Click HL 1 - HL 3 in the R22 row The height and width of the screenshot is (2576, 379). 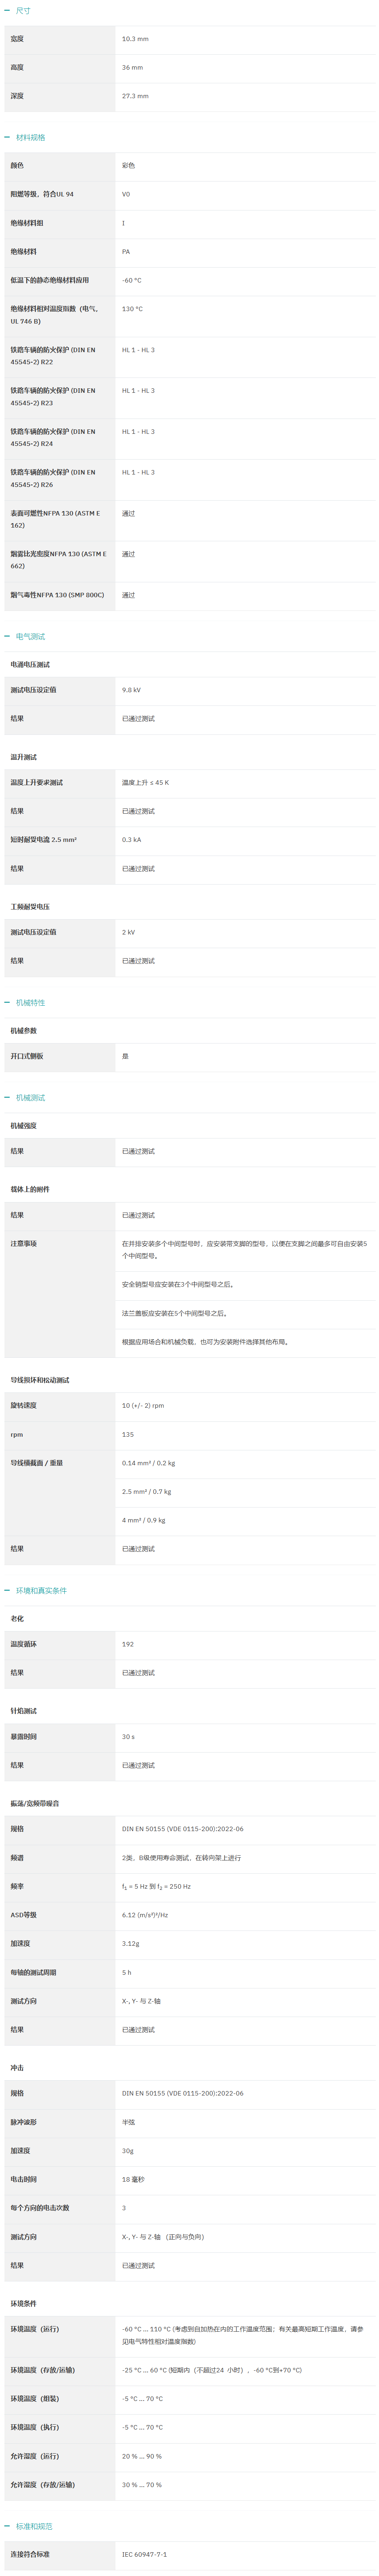(138, 350)
